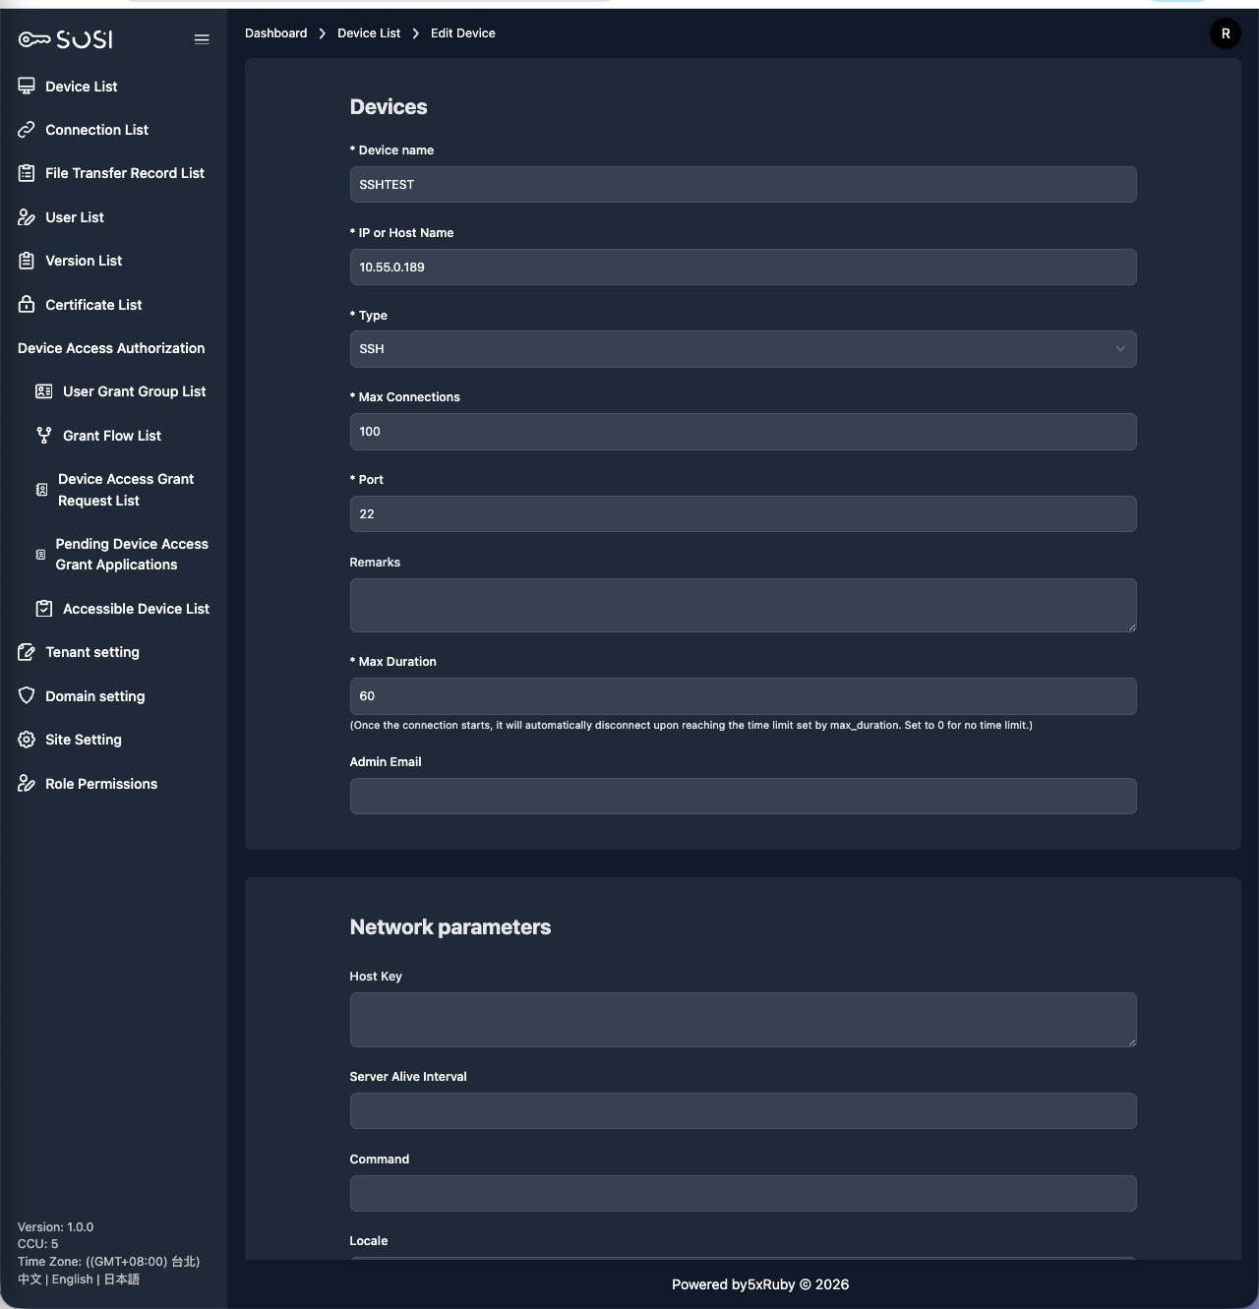Click the Device List monitor icon
Screen dimensions: 1259x1309
coord(27,87)
